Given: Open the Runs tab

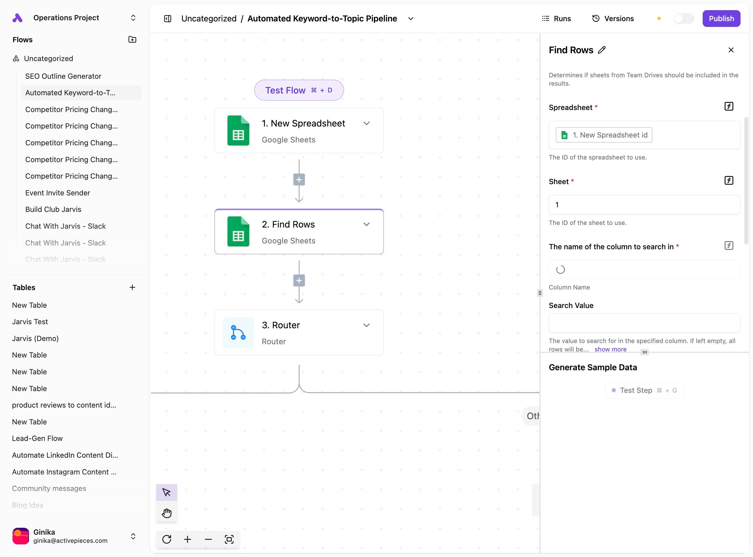Looking at the screenshot, I should pos(556,19).
